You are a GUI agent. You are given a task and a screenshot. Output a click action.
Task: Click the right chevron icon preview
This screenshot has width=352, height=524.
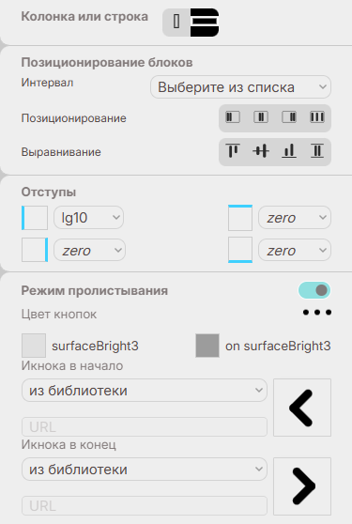click(302, 486)
